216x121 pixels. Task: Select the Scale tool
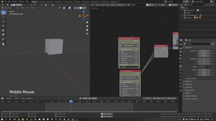point(3,30)
